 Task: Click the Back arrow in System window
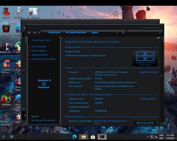(x=29, y=32)
